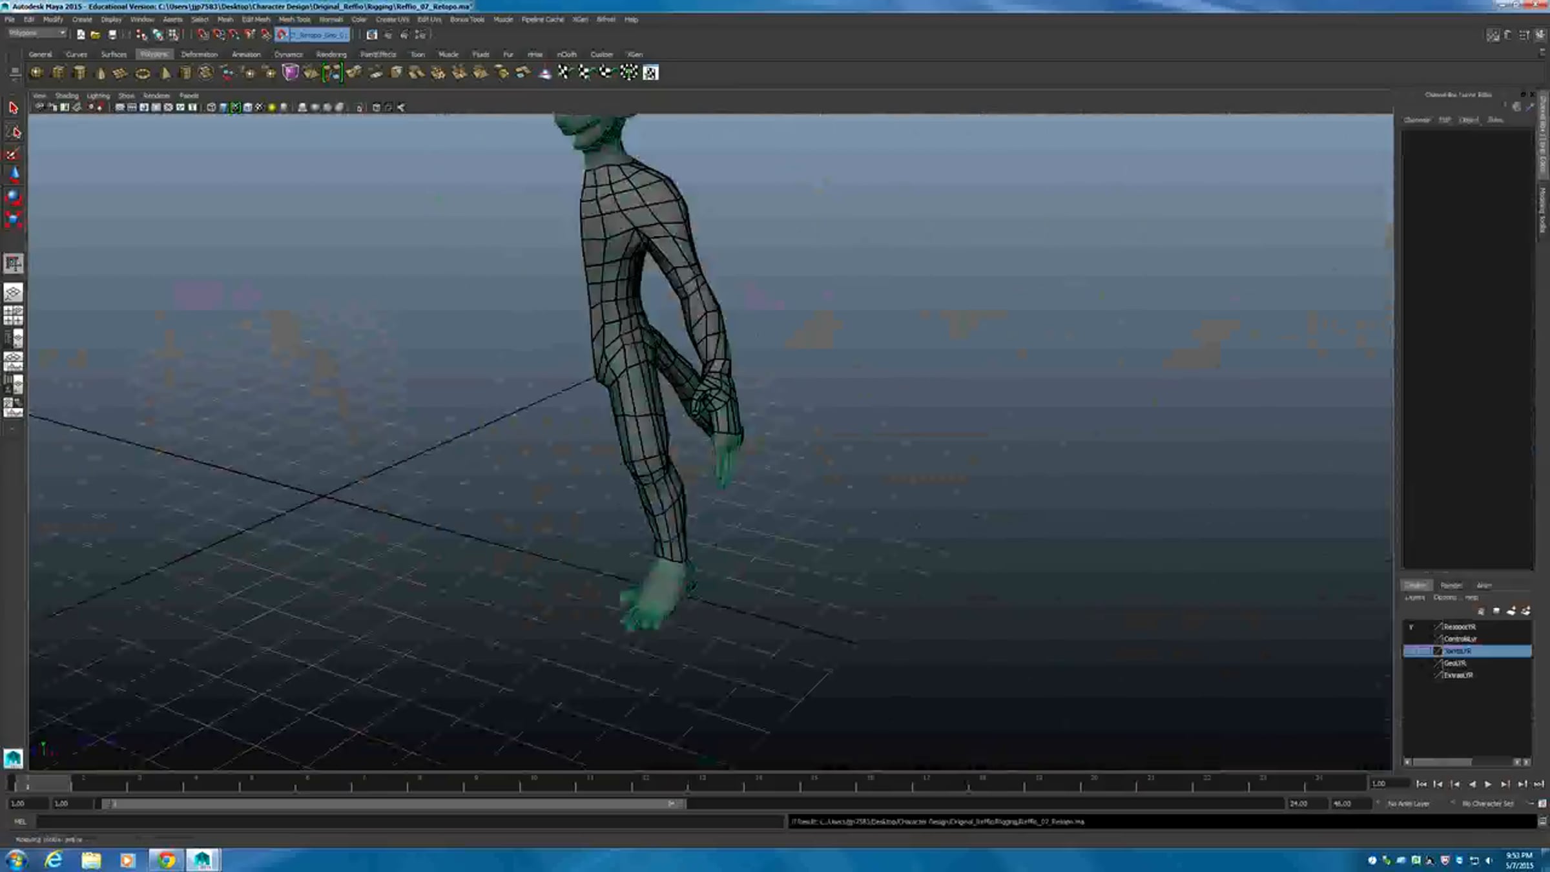Create a polygon torus from shelf

142,73
